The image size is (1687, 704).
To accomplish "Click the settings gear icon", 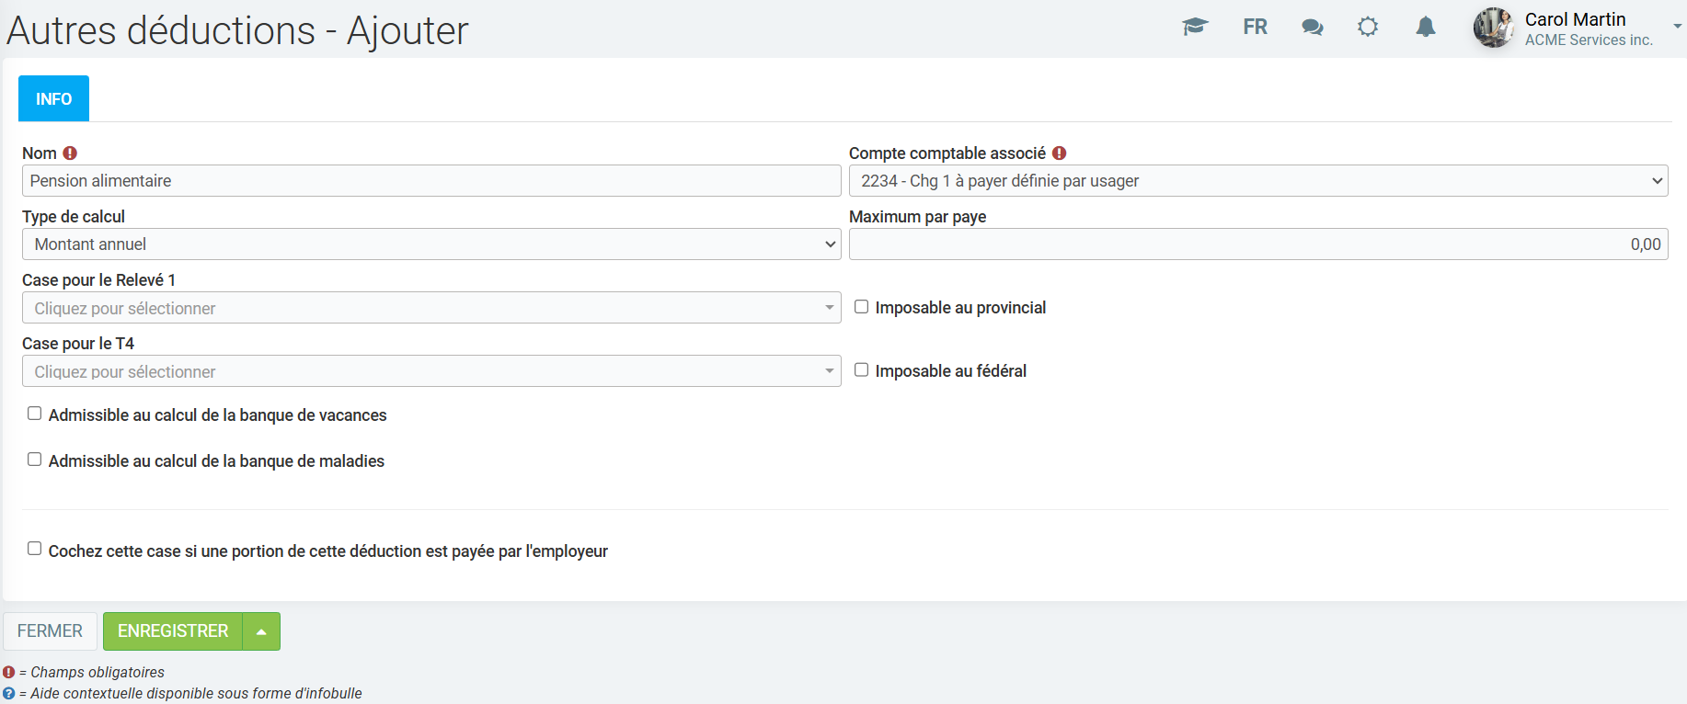I will click(x=1368, y=27).
